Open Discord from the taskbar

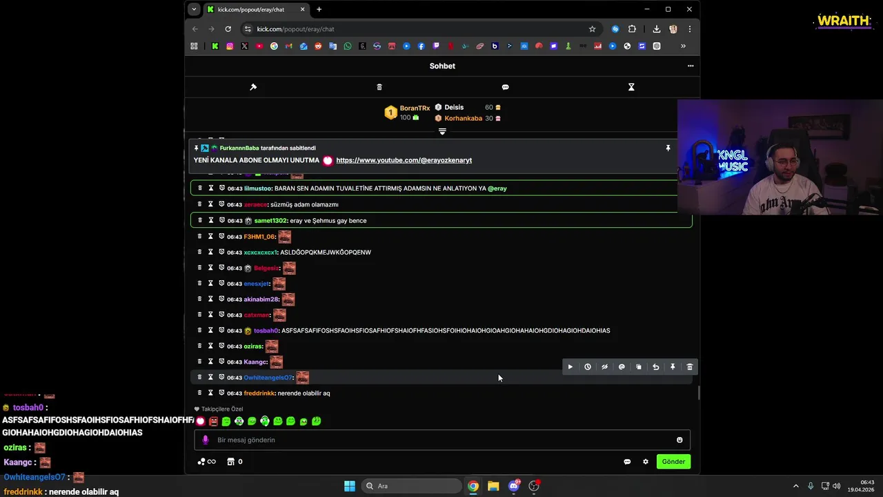click(514, 486)
